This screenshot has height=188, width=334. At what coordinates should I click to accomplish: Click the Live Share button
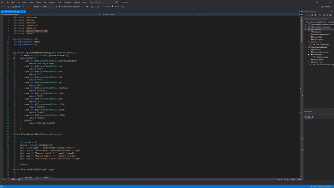pyautogui.click(x=326, y=7)
